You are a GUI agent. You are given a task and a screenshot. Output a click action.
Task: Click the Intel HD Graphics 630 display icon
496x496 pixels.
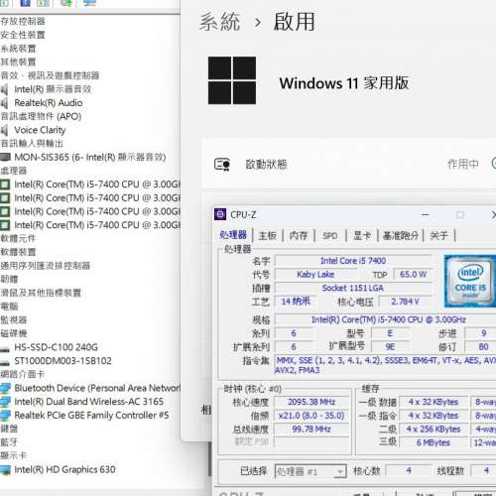(5, 469)
